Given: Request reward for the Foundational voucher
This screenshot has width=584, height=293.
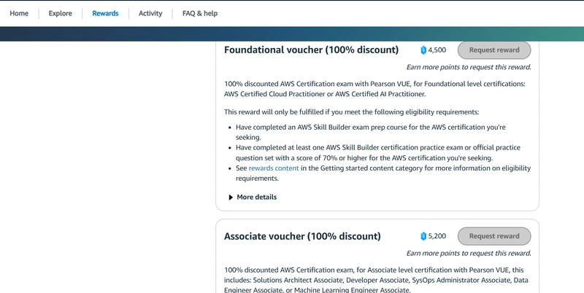Looking at the screenshot, I should pyautogui.click(x=494, y=50).
